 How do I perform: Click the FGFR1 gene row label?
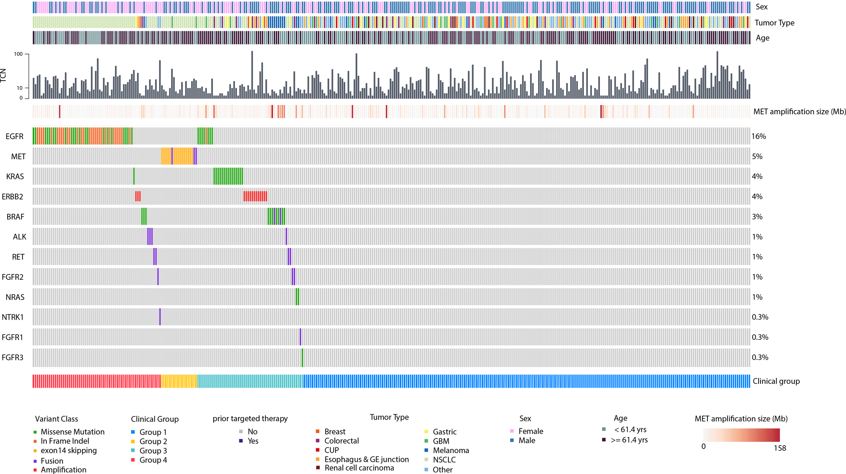(12, 337)
